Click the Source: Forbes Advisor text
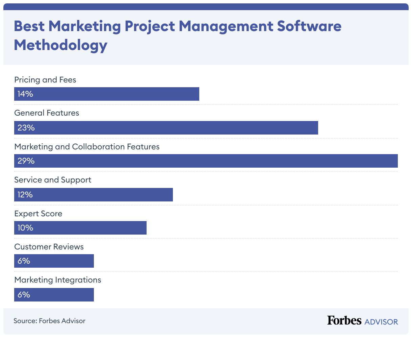The image size is (412, 338). (49, 321)
